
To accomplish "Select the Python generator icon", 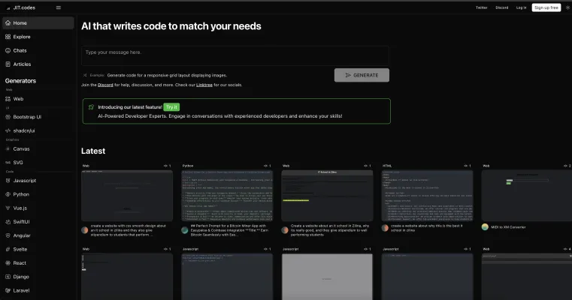I will tap(8, 193).
